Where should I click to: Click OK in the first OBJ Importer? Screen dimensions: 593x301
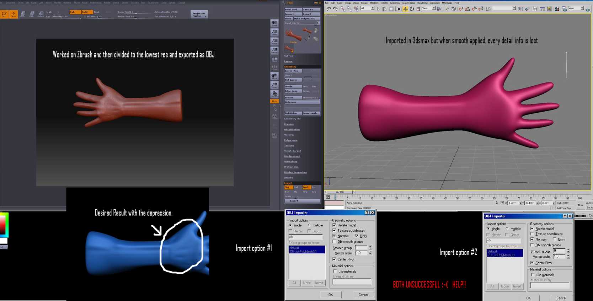click(x=331, y=295)
